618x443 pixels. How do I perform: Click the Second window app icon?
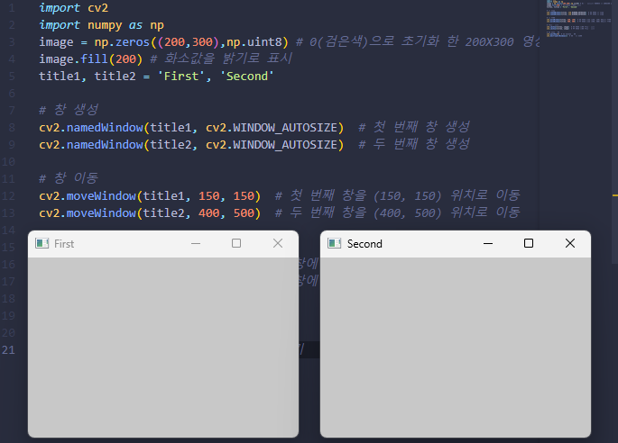coord(334,243)
